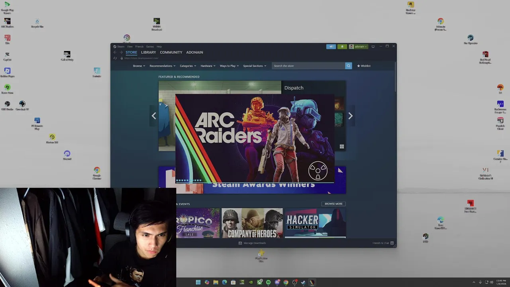
Task: Click the Steam store page scrollbar
Action: click(395, 77)
